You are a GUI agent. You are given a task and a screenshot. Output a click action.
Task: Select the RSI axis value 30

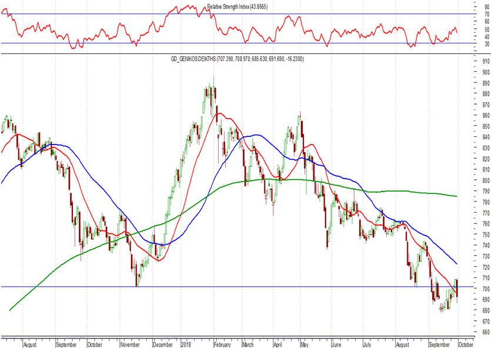pos(487,44)
